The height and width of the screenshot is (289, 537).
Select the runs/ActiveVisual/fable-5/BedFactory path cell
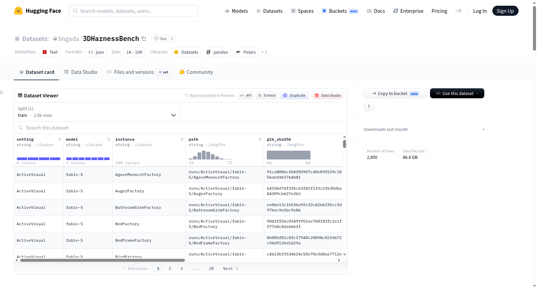(225, 224)
